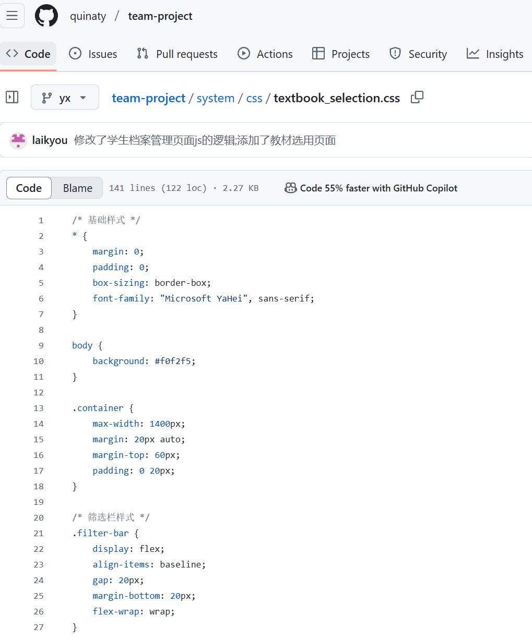The height and width of the screenshot is (640, 532).
Task: Navigate to the system folder breadcrumb
Action: [216, 98]
